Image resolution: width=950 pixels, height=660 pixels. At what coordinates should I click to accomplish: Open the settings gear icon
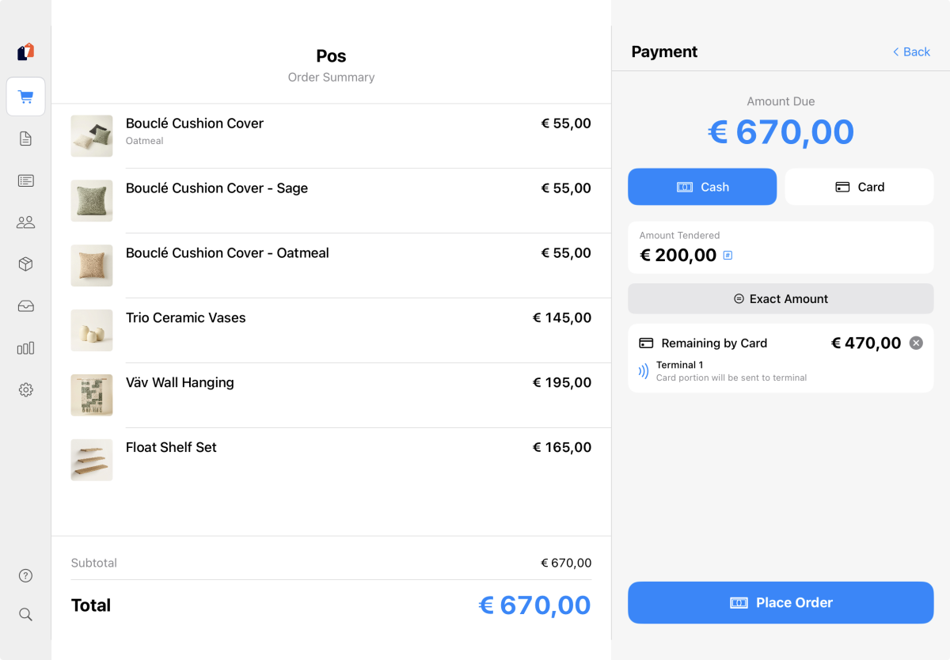click(25, 389)
